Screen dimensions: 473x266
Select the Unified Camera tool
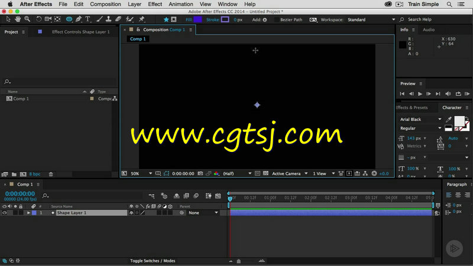tap(48, 20)
